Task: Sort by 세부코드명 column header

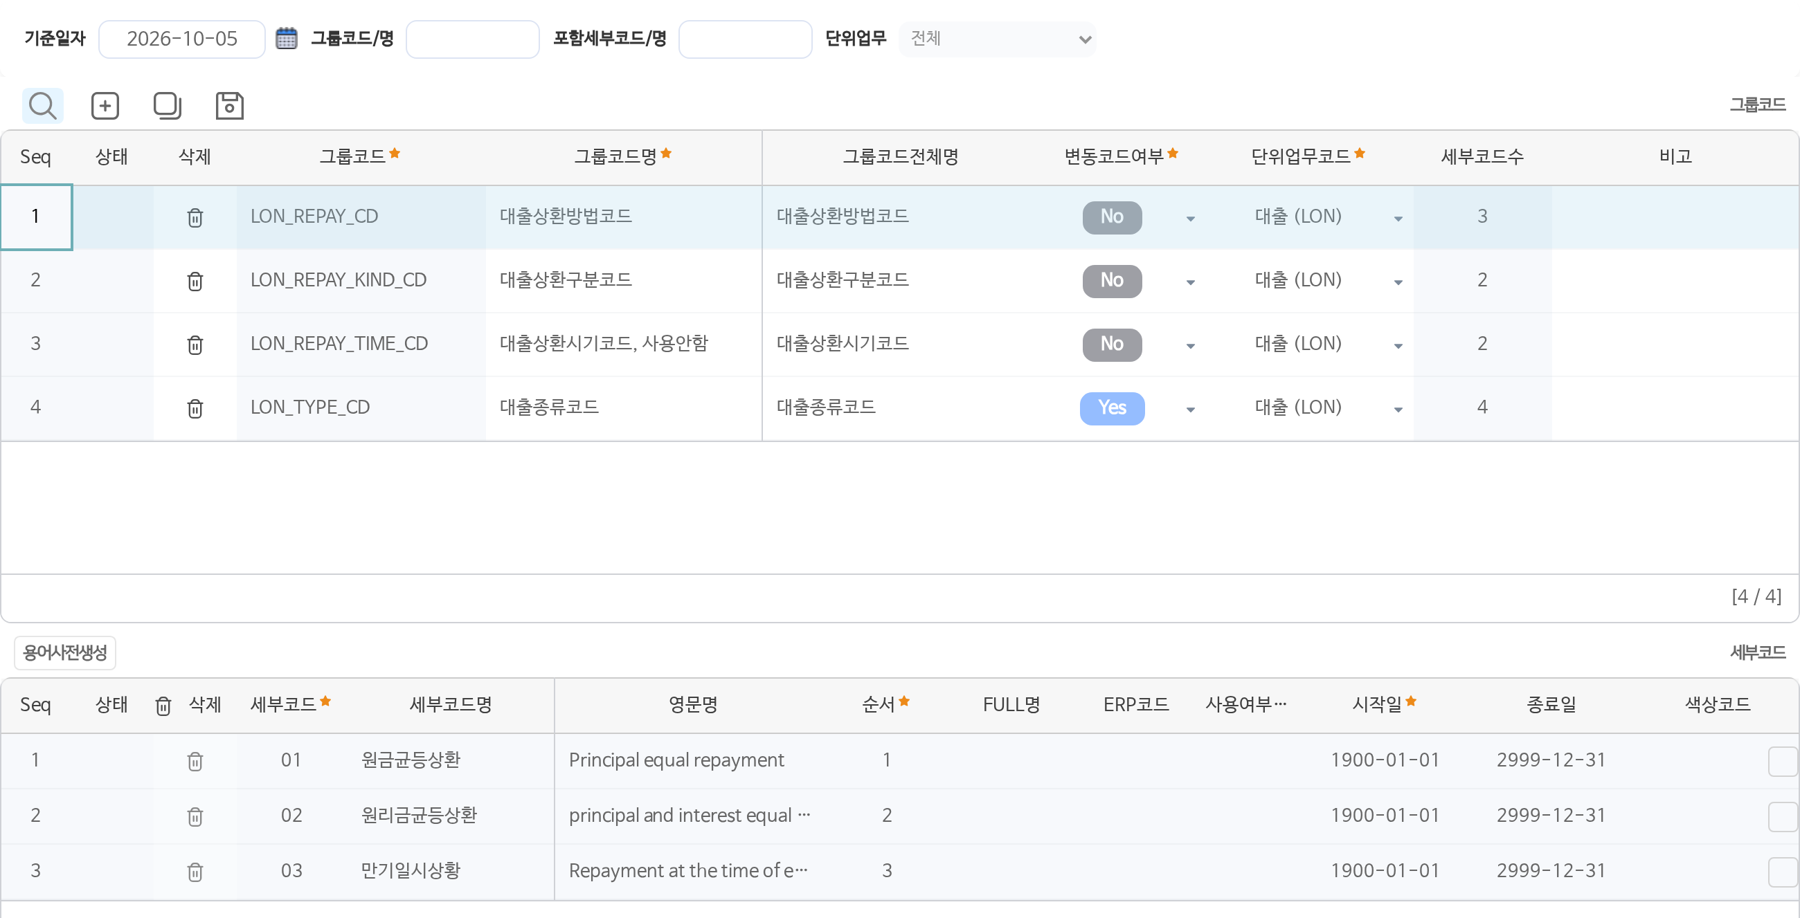Action: point(451,704)
